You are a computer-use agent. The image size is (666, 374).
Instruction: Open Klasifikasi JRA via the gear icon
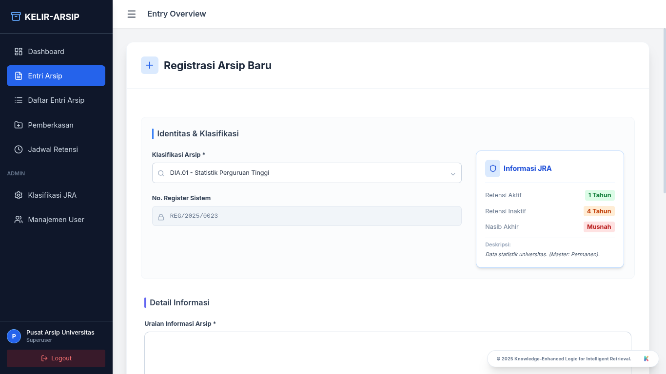[18, 195]
